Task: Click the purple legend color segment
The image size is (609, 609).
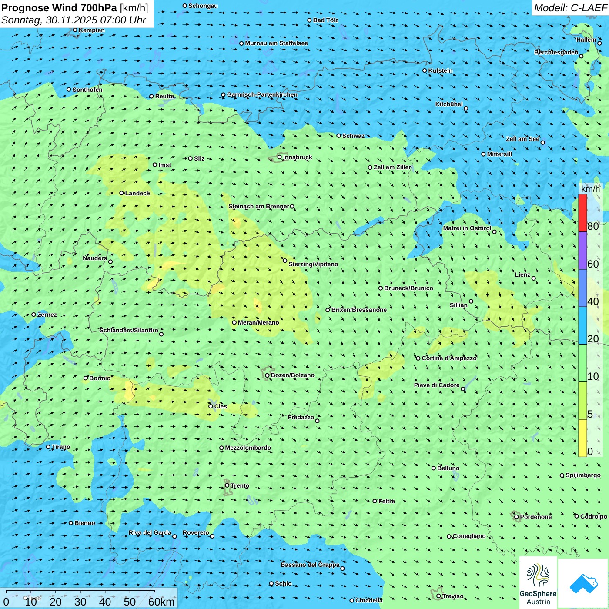Action: (x=582, y=251)
